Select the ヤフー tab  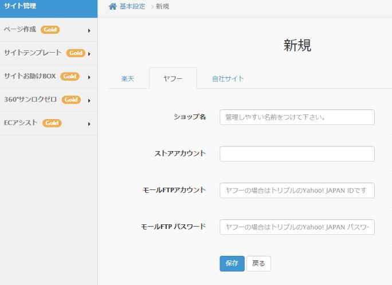[173, 78]
